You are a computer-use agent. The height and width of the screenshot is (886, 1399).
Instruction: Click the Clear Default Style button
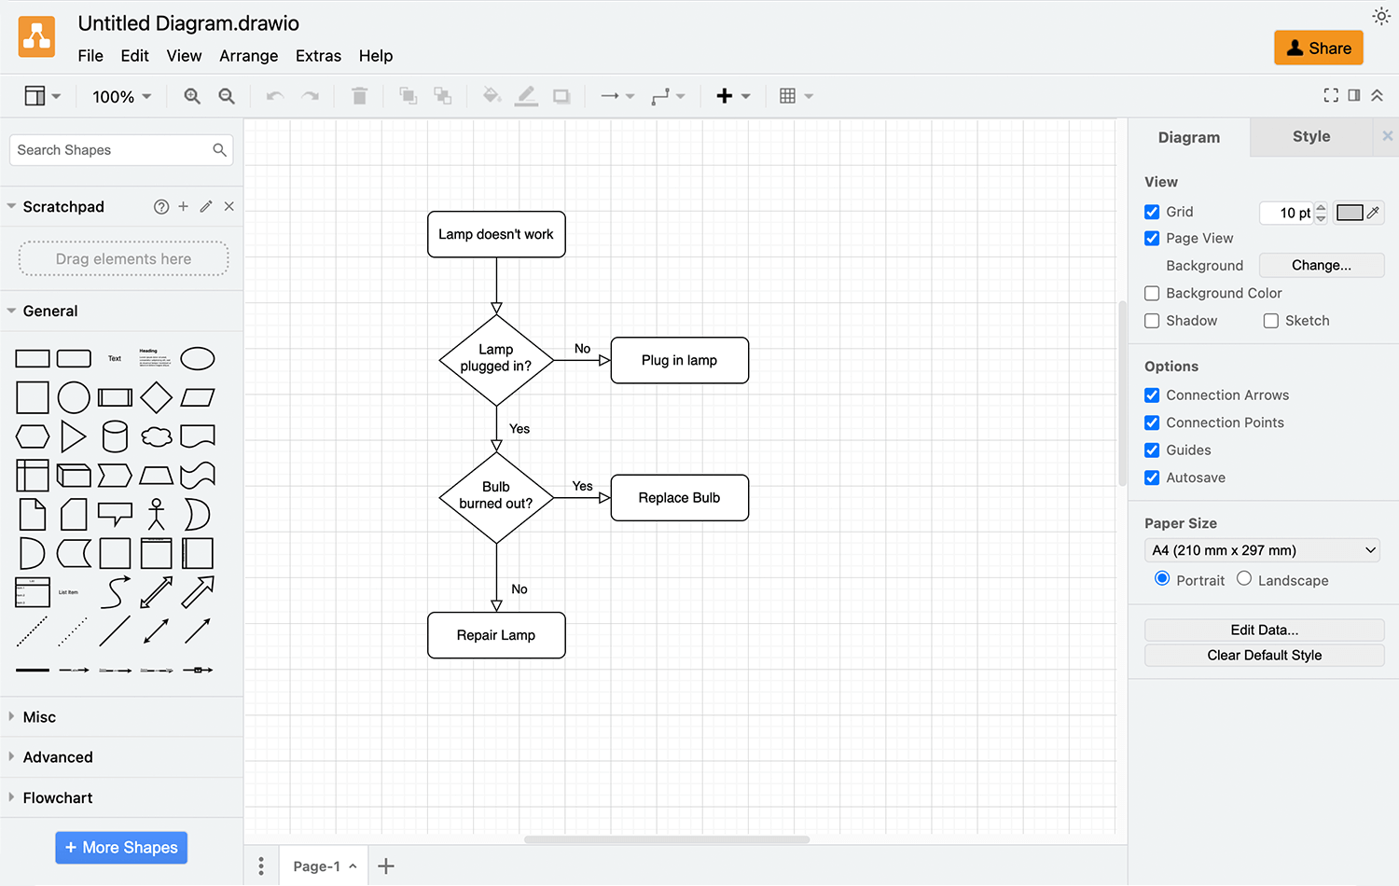point(1264,656)
